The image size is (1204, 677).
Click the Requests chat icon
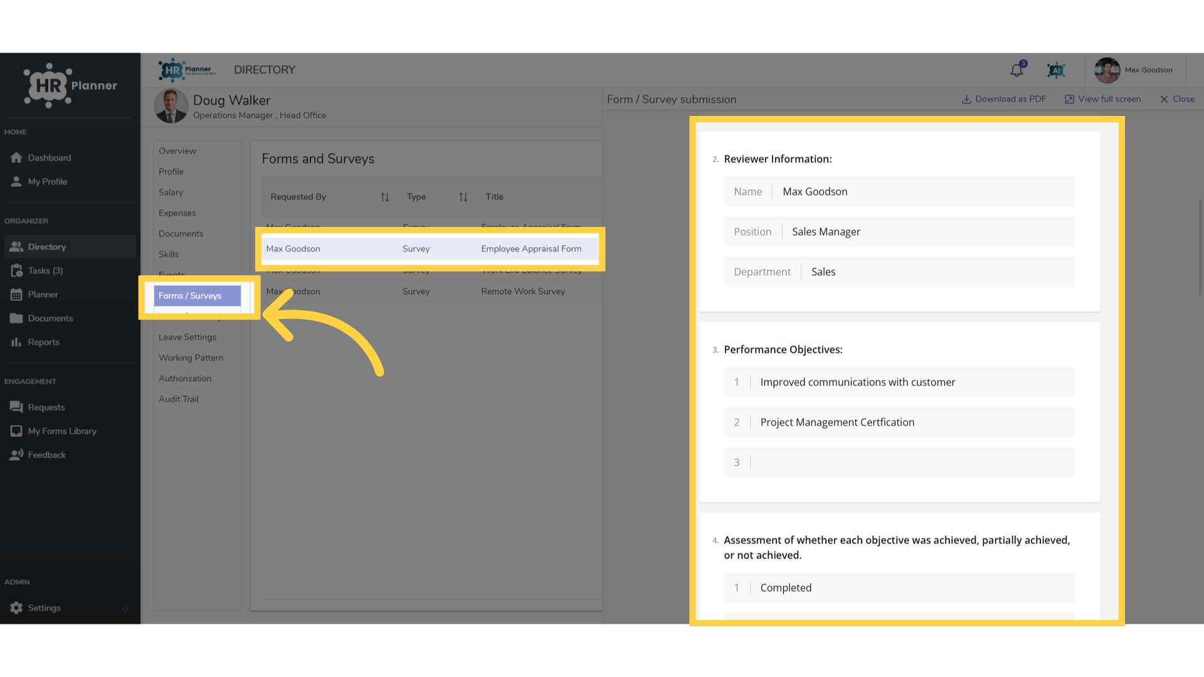[16, 407]
